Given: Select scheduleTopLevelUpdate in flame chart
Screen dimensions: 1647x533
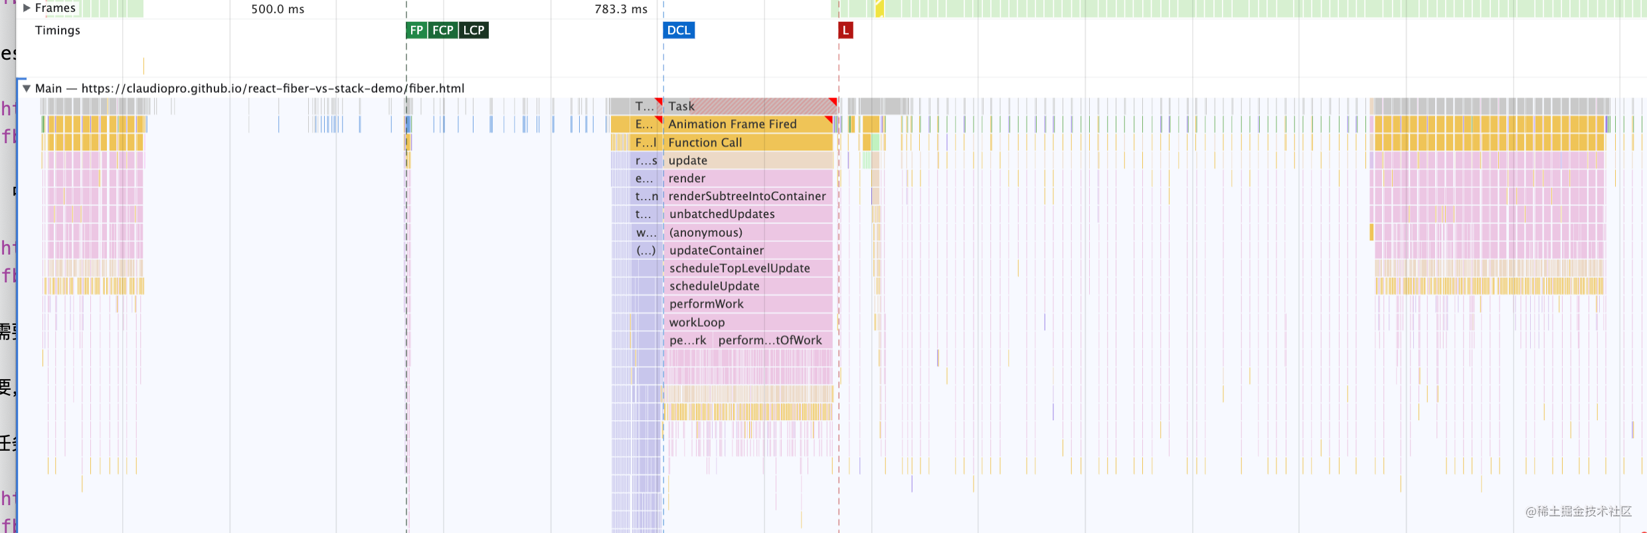Looking at the screenshot, I should click(748, 268).
